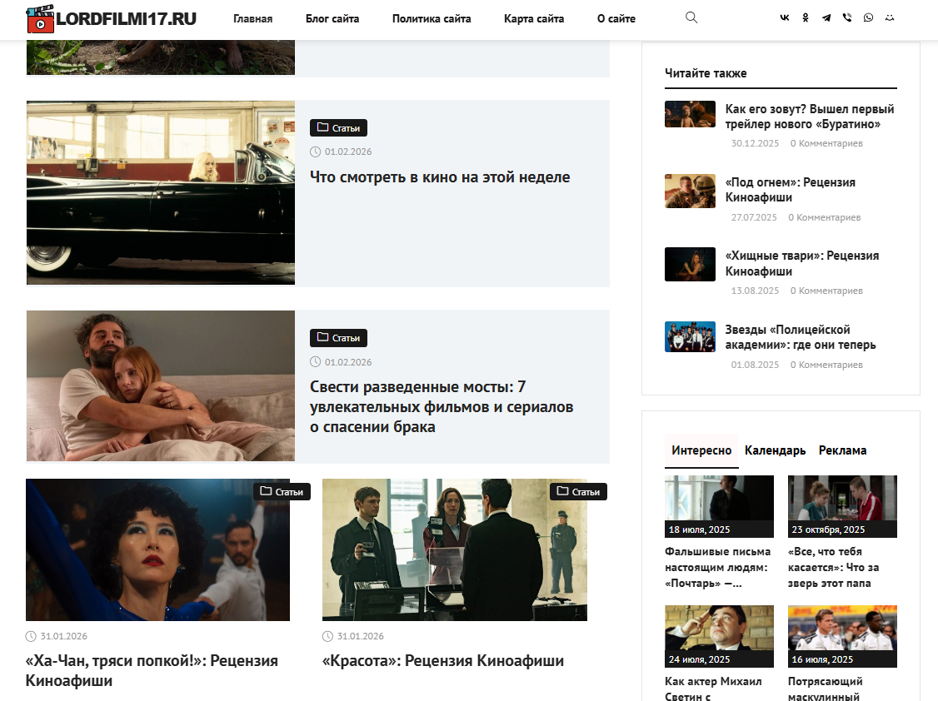Click the LORDFILMI17.RU clapperboard logo

click(x=112, y=18)
